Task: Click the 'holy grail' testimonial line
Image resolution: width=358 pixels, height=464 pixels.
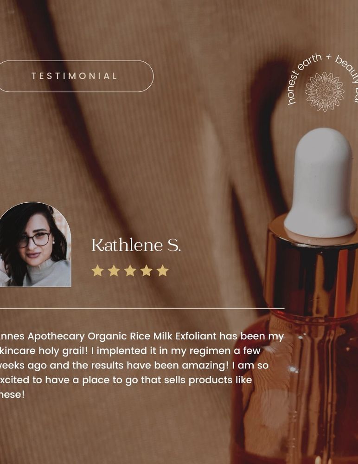Action: [x=130, y=351]
